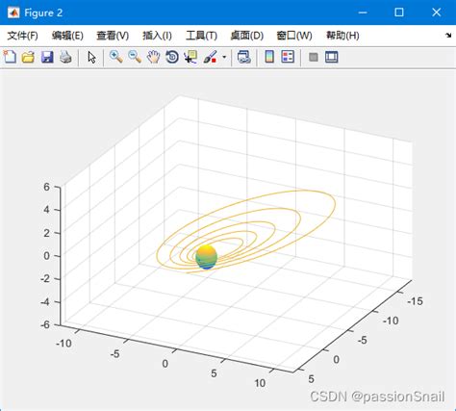
Task: Hide plot tools with the gray square icon
Action: tap(314, 58)
